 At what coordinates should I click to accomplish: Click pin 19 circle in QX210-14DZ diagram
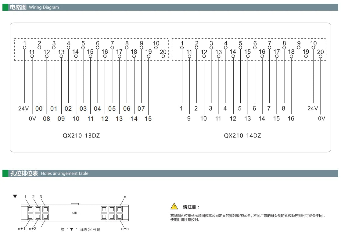click(x=306, y=56)
